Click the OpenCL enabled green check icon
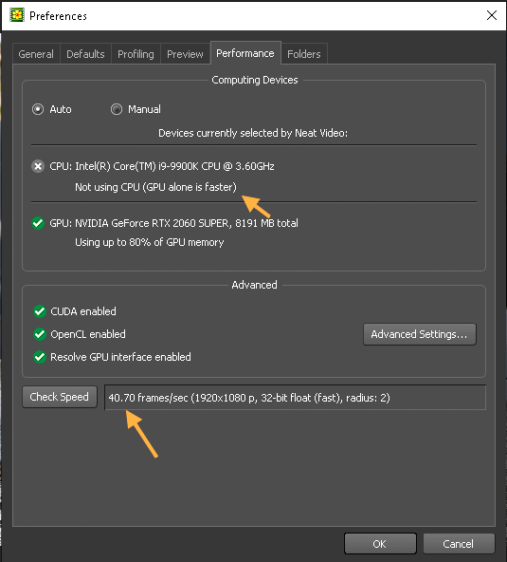The width and height of the screenshot is (507, 562). coord(40,334)
